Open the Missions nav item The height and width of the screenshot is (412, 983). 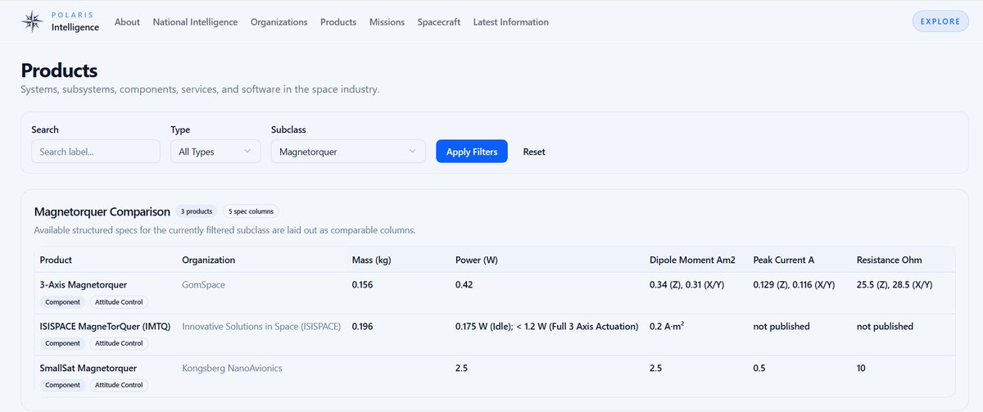click(387, 22)
